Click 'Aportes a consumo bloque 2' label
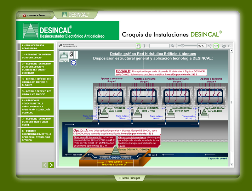This screenshot has width=252, height=191. point(145,80)
